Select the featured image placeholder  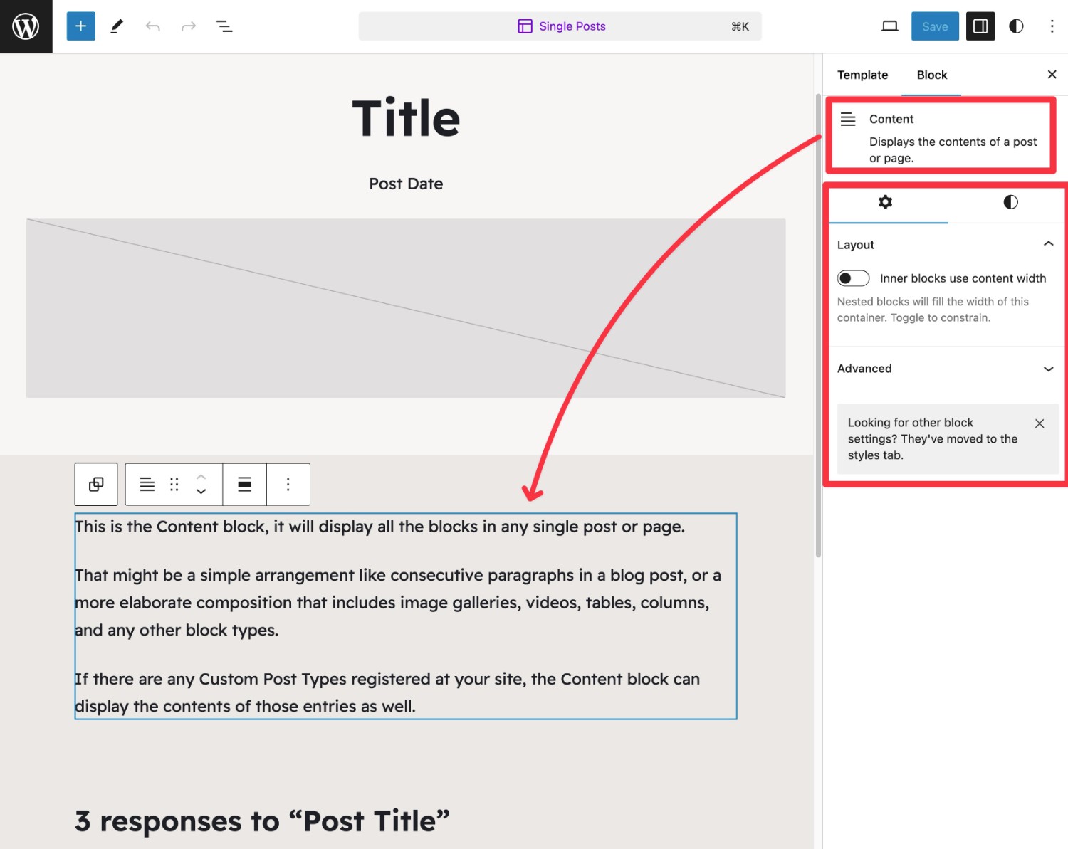[406, 308]
